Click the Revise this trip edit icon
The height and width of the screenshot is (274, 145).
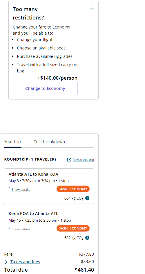click(x=69, y=159)
